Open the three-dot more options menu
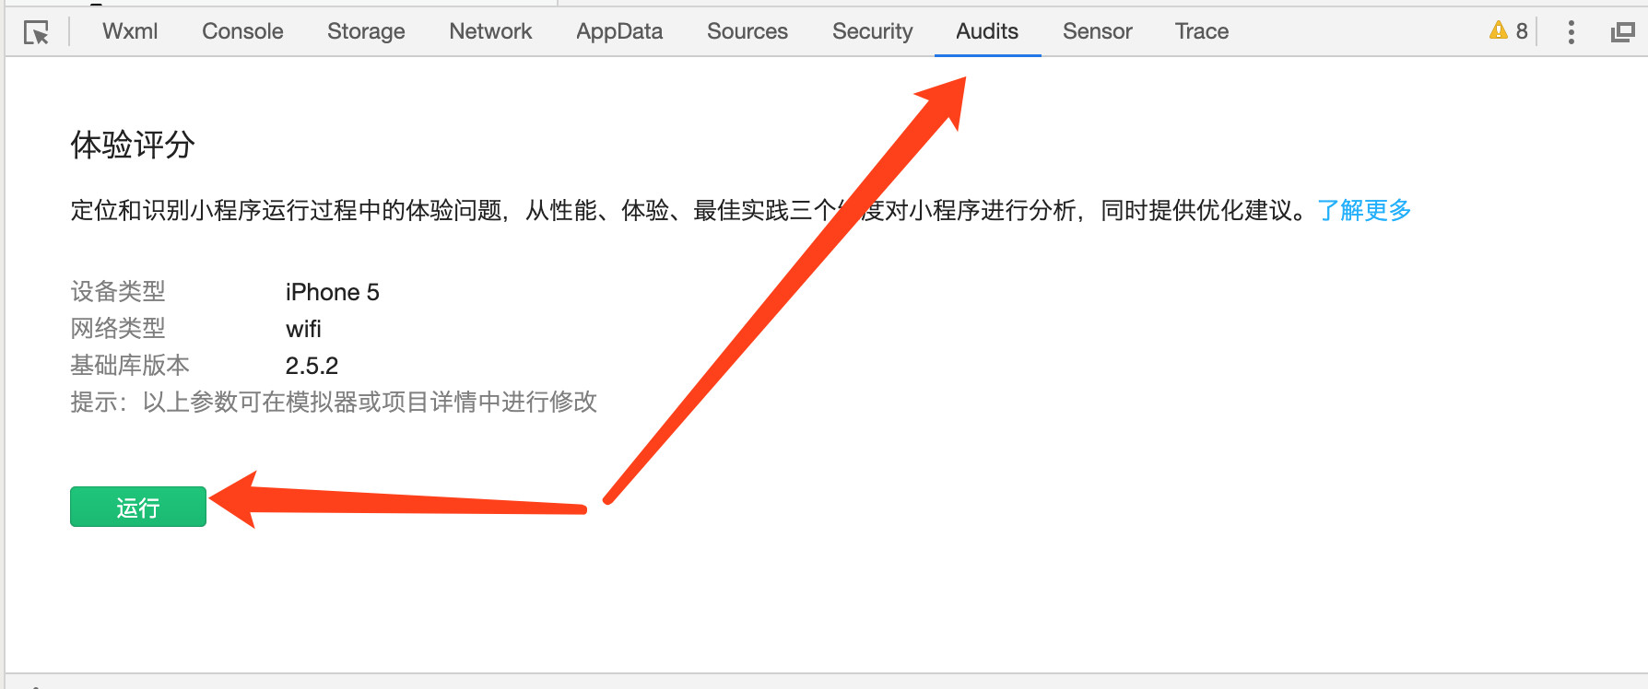The height and width of the screenshot is (689, 1648). coord(1571,32)
